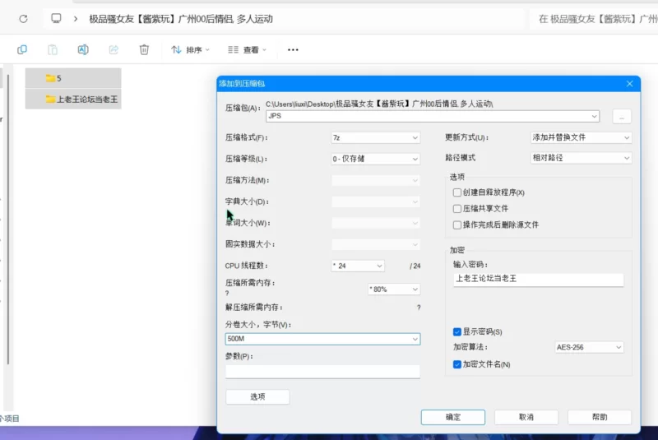Screen dimensions: 658x440
Task: Click the 确定 button
Action: click(453, 417)
